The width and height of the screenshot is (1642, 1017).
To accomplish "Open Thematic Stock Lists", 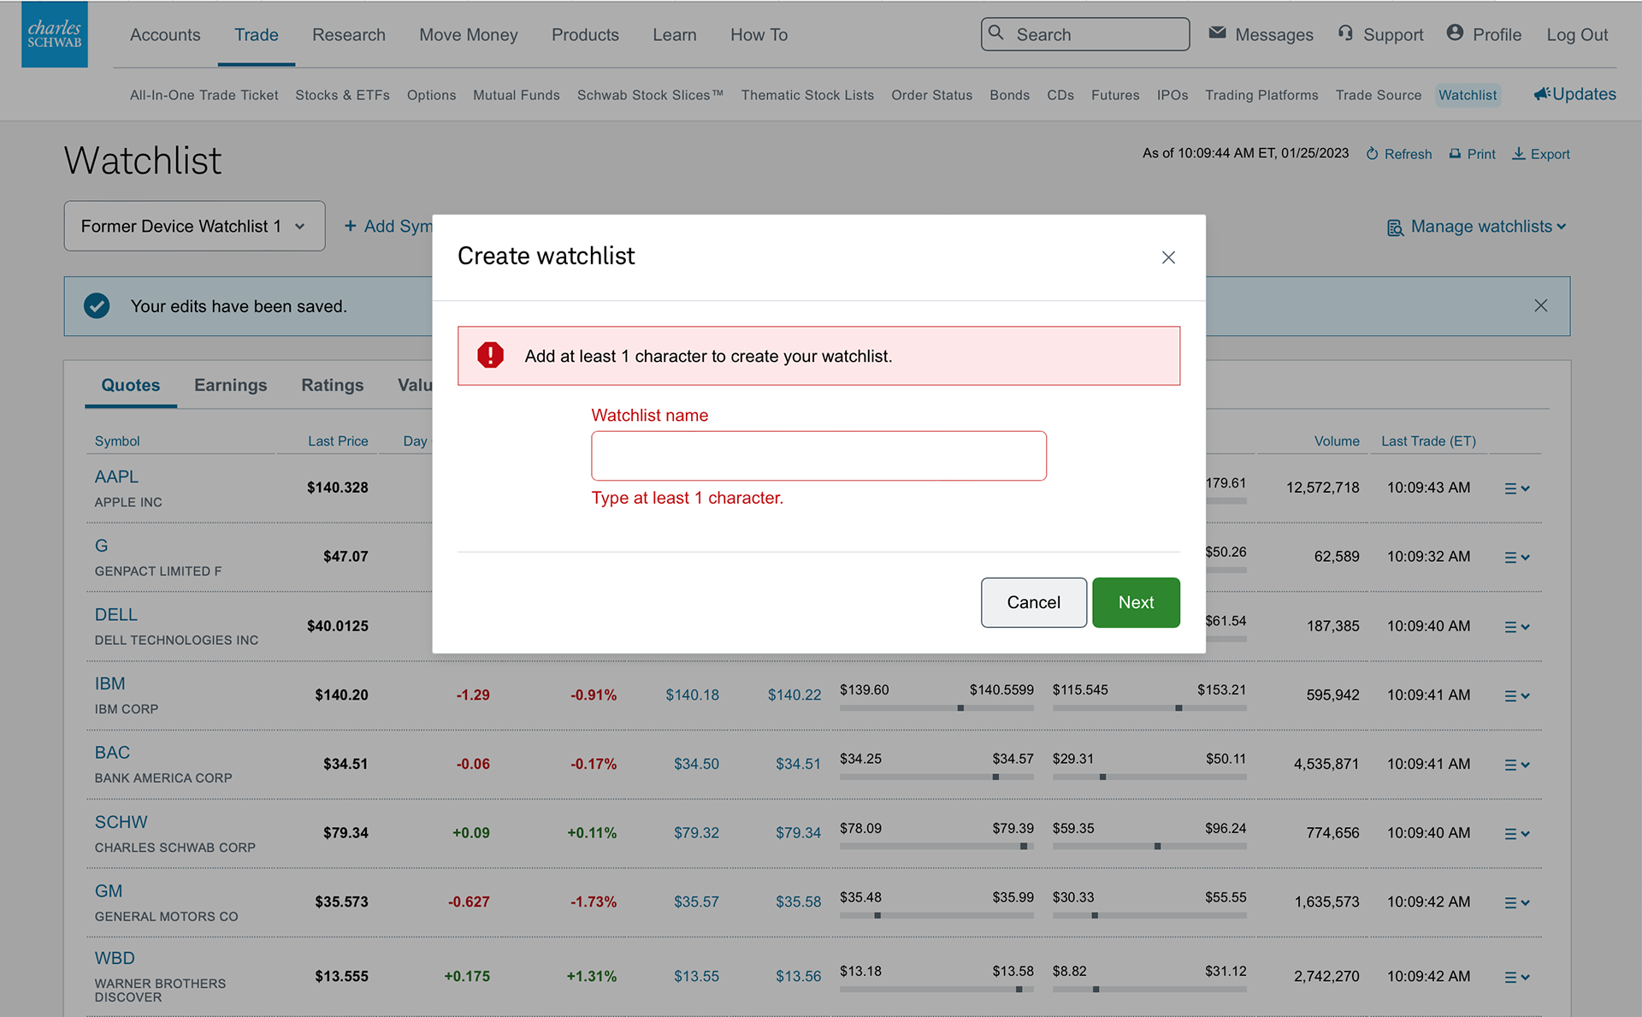I will click(807, 95).
